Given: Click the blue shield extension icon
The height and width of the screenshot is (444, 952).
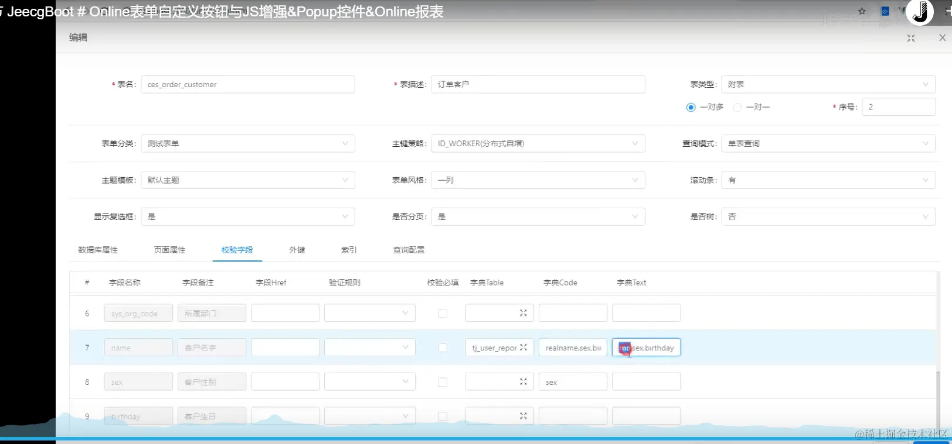Looking at the screenshot, I should [x=885, y=11].
